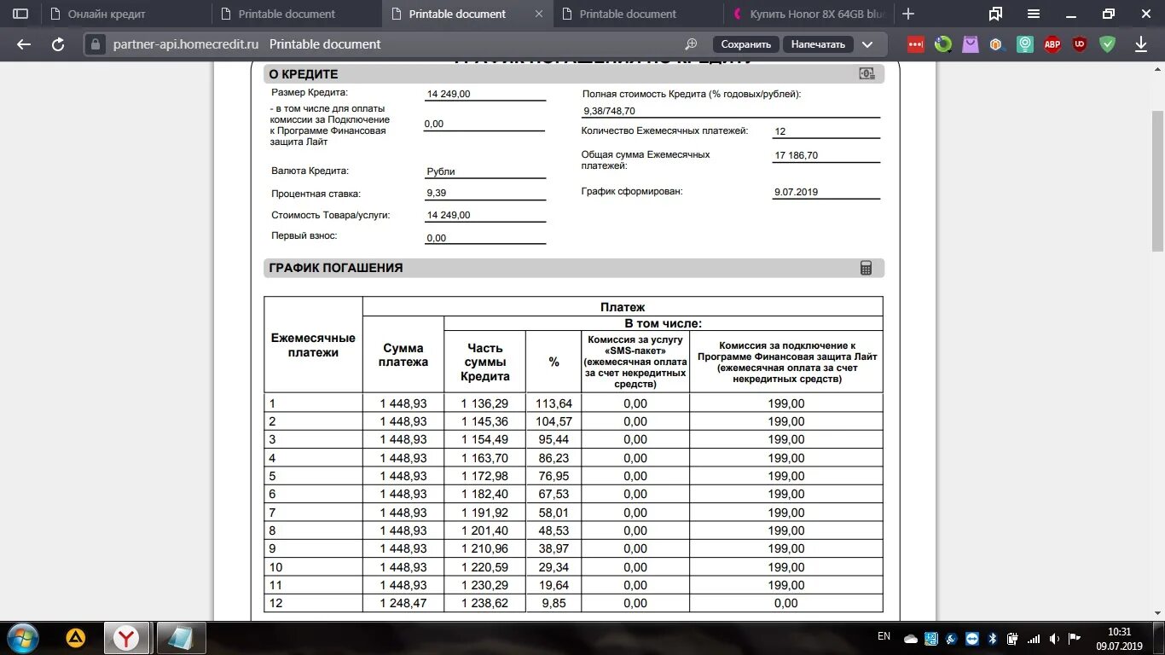Open the bookmarks icon in title bar
This screenshot has width=1165, height=655.
coord(995,14)
